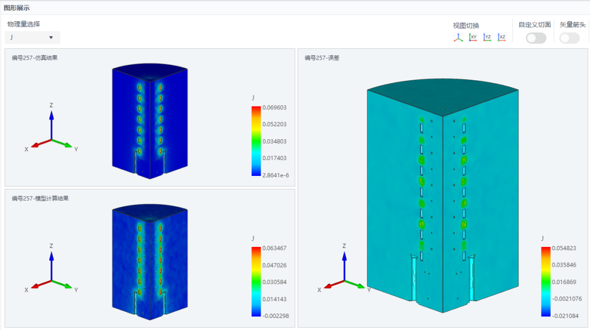Enable the 自定义切面 custom section toggle
The width and height of the screenshot is (590, 330).
tap(536, 38)
